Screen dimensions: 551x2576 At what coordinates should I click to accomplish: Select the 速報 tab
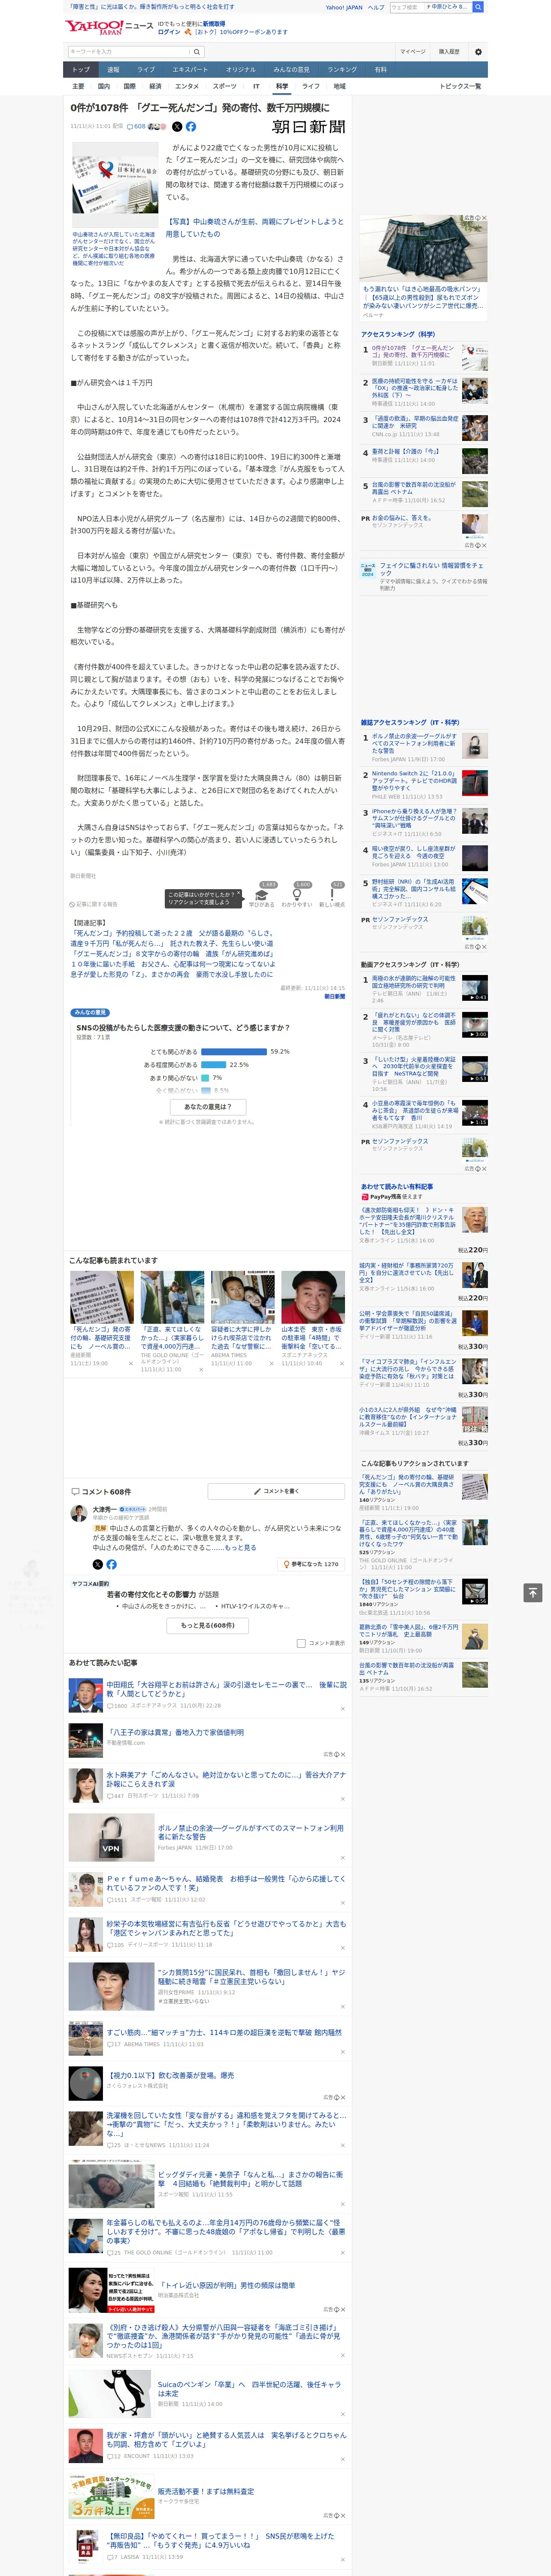(x=113, y=70)
